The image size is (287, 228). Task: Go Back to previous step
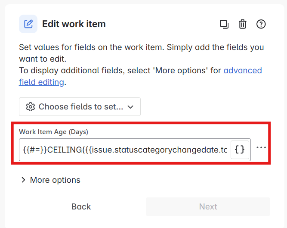(81, 206)
